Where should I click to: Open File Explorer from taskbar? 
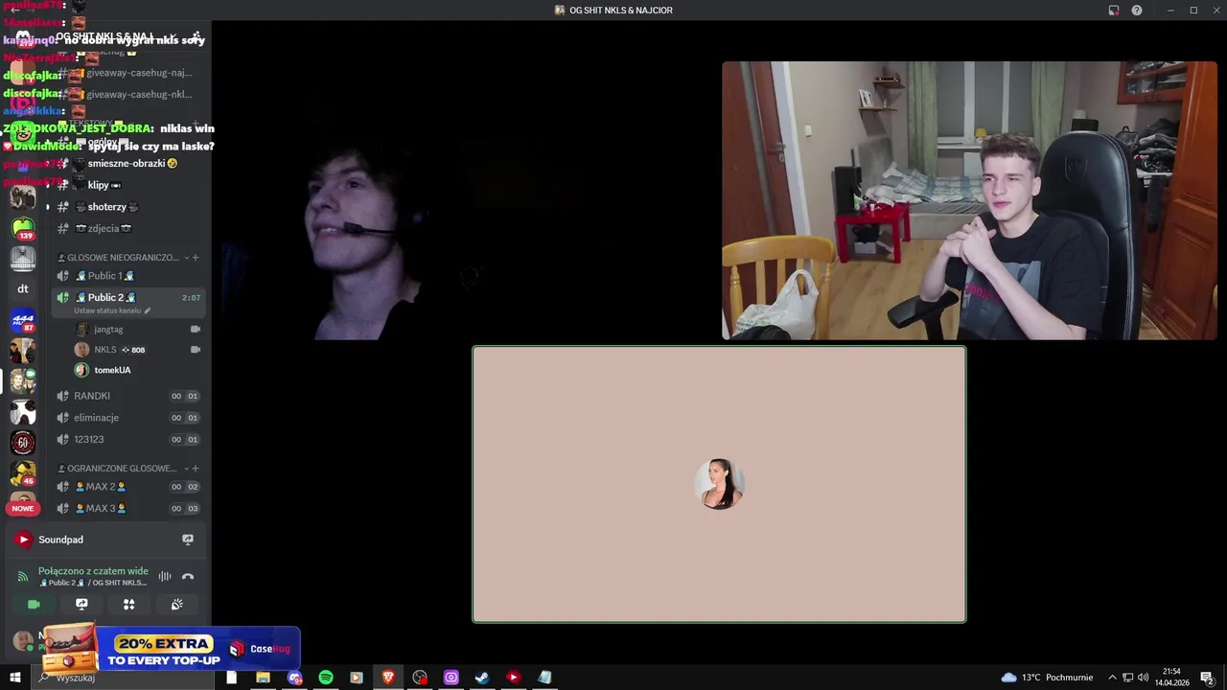pyautogui.click(x=263, y=678)
